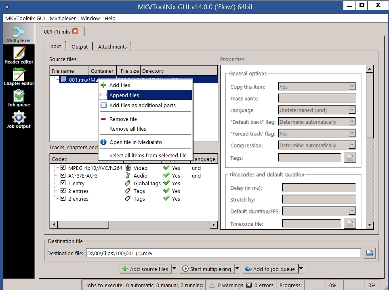389x290 pixels.
Task: Open the Chapter editor tool
Action: point(19,76)
